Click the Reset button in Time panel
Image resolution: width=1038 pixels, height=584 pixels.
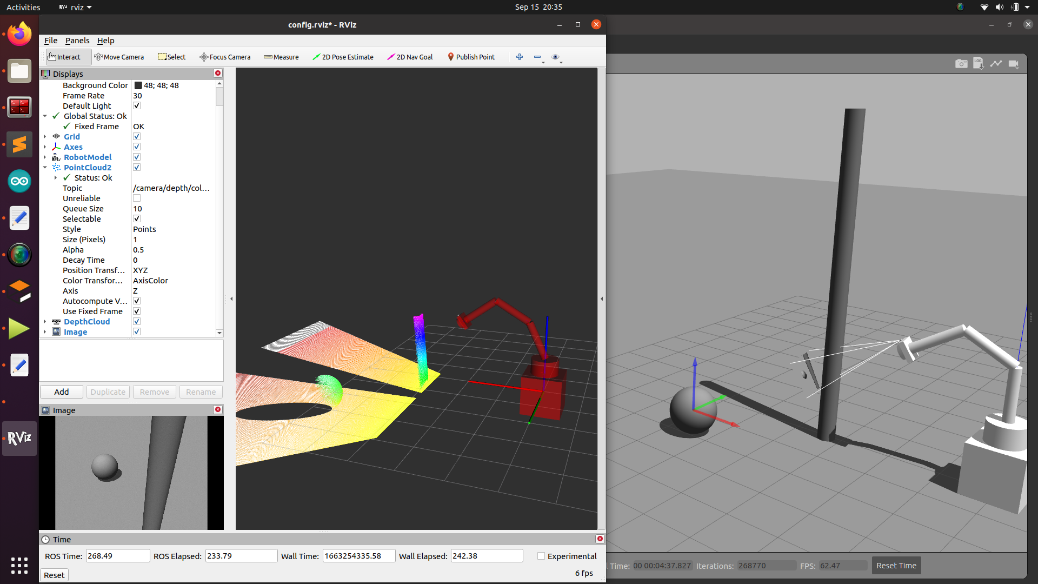[x=54, y=575]
